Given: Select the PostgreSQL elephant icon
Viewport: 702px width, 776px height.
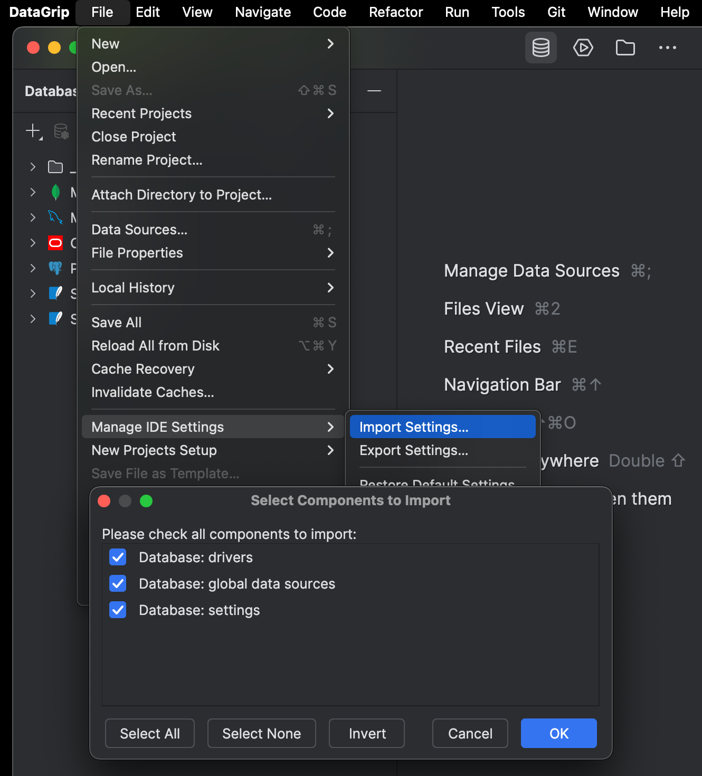Looking at the screenshot, I should pos(55,268).
